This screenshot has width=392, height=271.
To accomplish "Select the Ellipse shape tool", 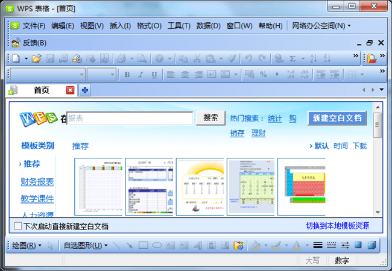I will (157, 245).
